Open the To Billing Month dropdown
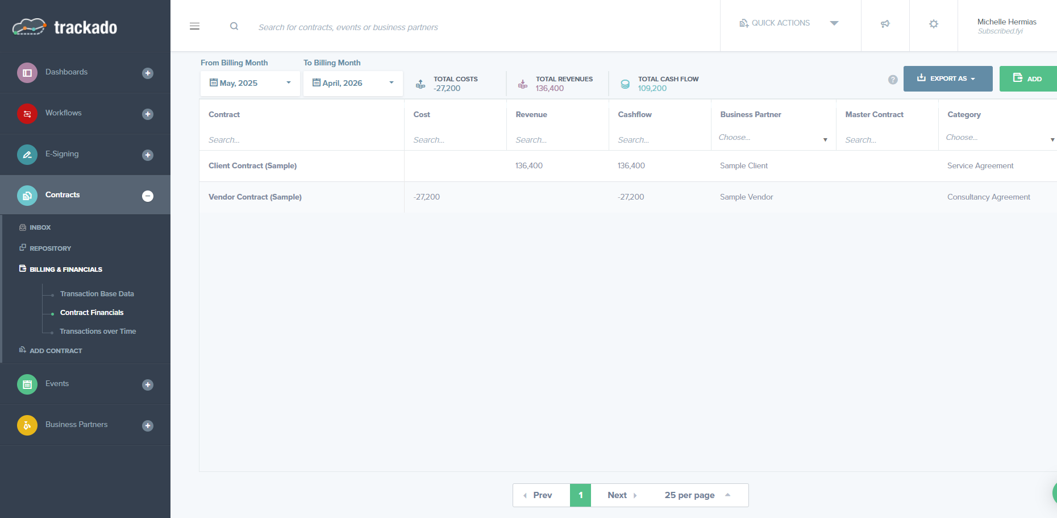This screenshot has height=518, width=1057. (x=353, y=83)
